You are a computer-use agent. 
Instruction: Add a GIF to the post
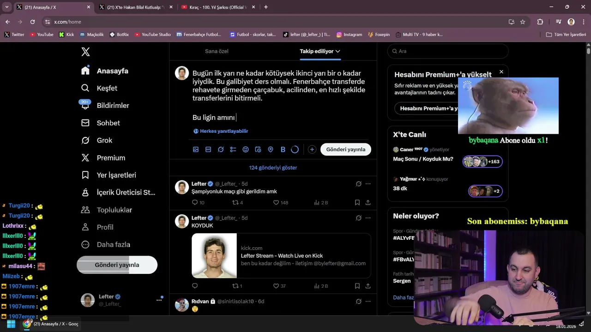coord(208,149)
